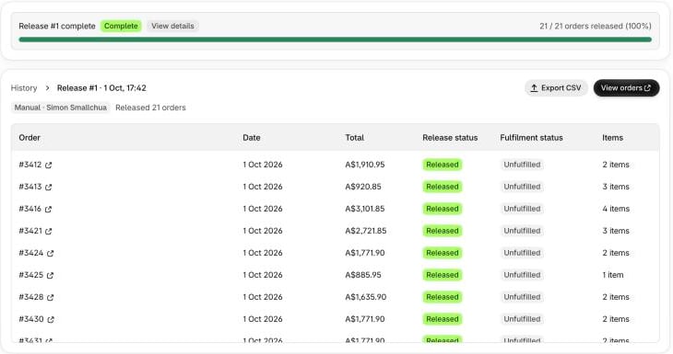Screen dimensions: 673x354
Task: Click the View orders button
Action: click(x=626, y=87)
